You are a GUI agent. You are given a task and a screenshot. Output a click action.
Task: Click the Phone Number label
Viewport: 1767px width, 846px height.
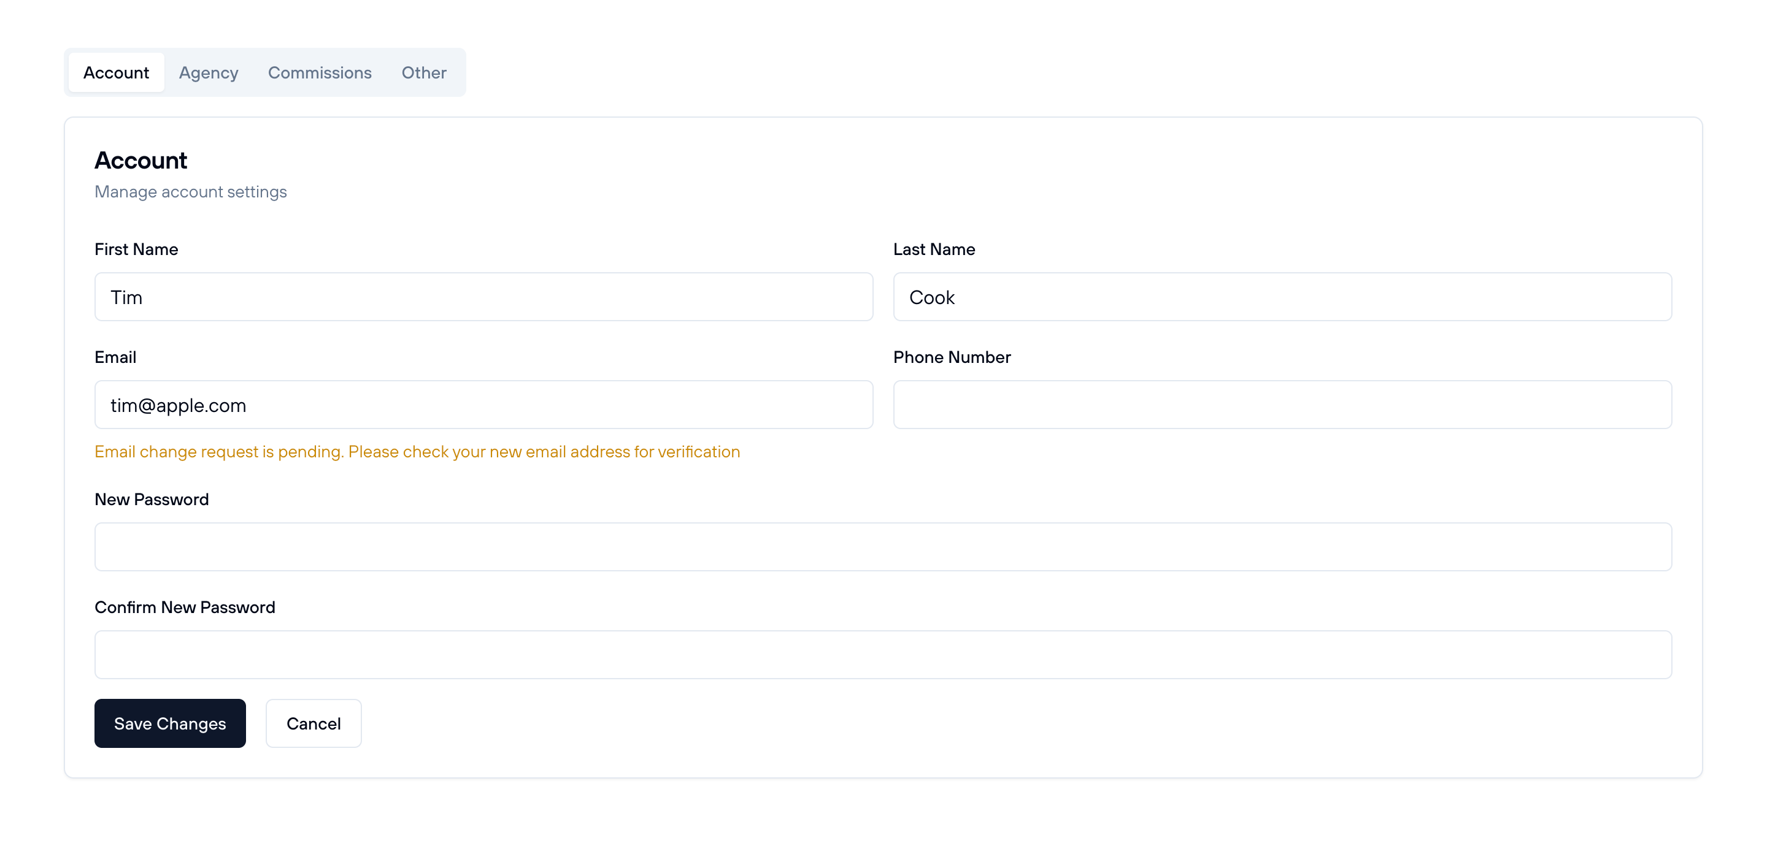[x=952, y=357]
